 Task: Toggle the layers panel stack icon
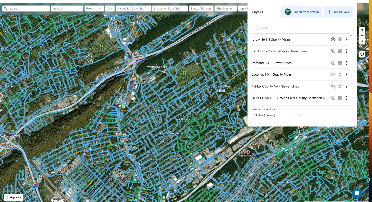click(x=362, y=54)
